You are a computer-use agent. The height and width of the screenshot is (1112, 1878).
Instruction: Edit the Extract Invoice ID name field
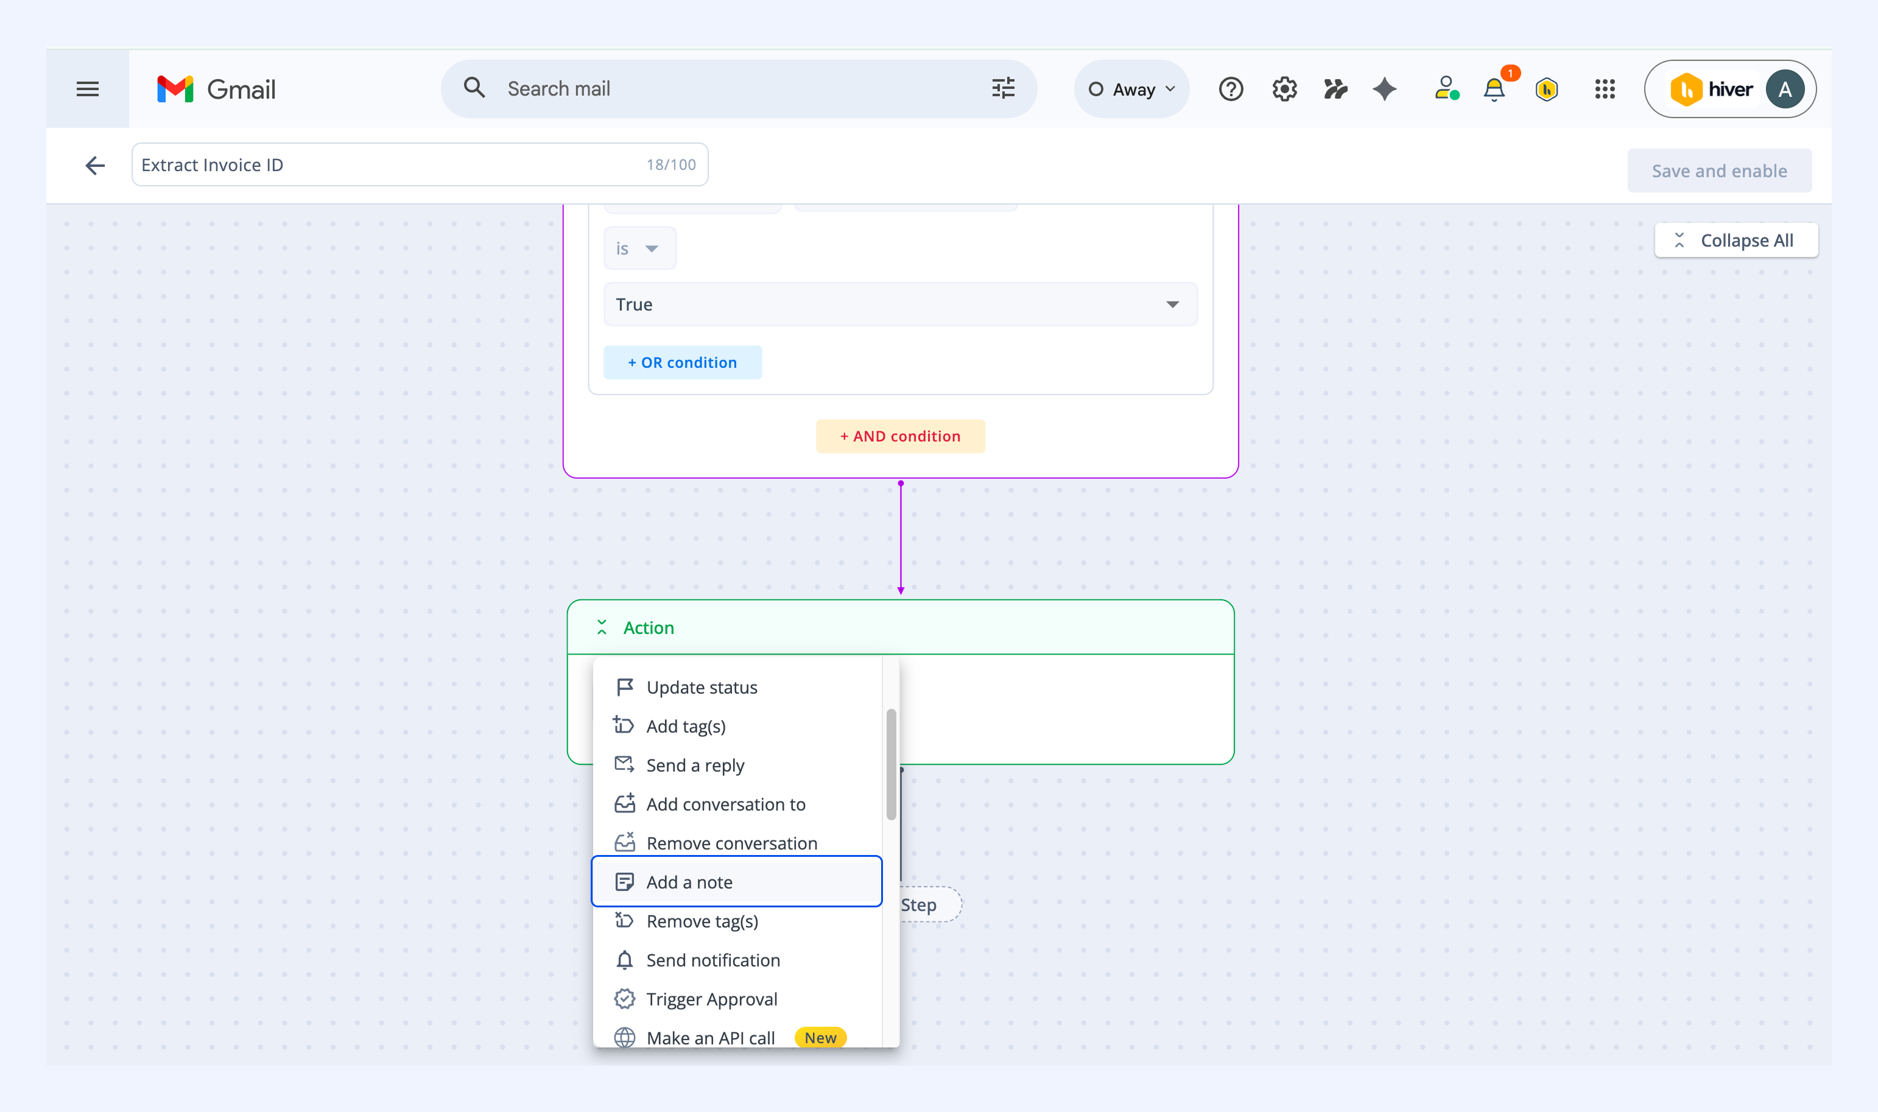pyautogui.click(x=420, y=165)
